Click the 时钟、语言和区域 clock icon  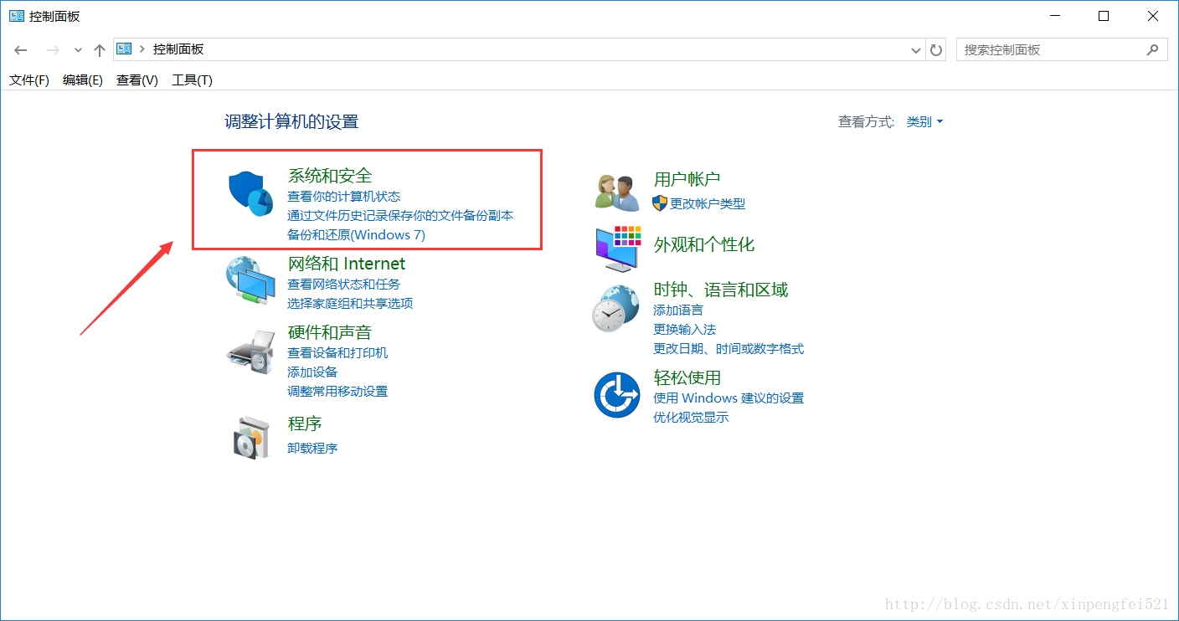pyautogui.click(x=616, y=307)
